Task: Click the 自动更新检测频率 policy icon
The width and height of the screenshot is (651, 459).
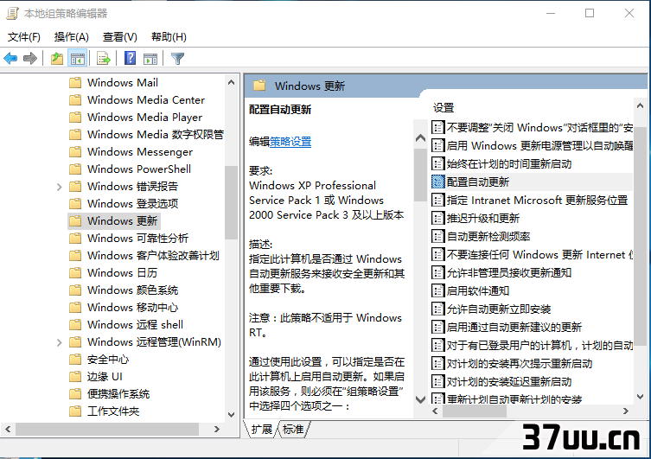Action: click(437, 236)
